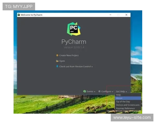Open an existing project via Open link
156x124 pixels.
click(x=62, y=61)
